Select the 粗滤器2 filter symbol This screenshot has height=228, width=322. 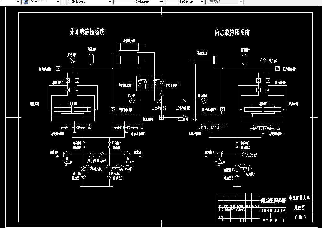[x=109, y=177]
